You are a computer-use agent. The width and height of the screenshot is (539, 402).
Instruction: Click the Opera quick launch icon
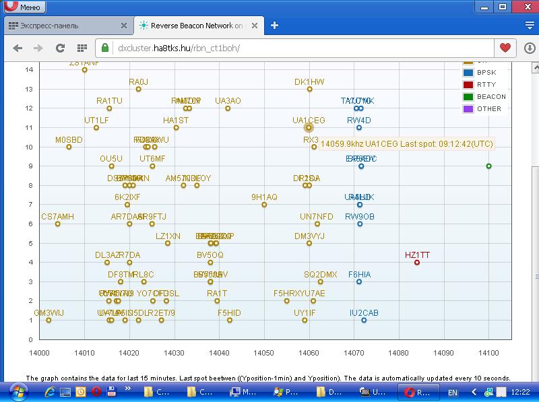pos(96,392)
